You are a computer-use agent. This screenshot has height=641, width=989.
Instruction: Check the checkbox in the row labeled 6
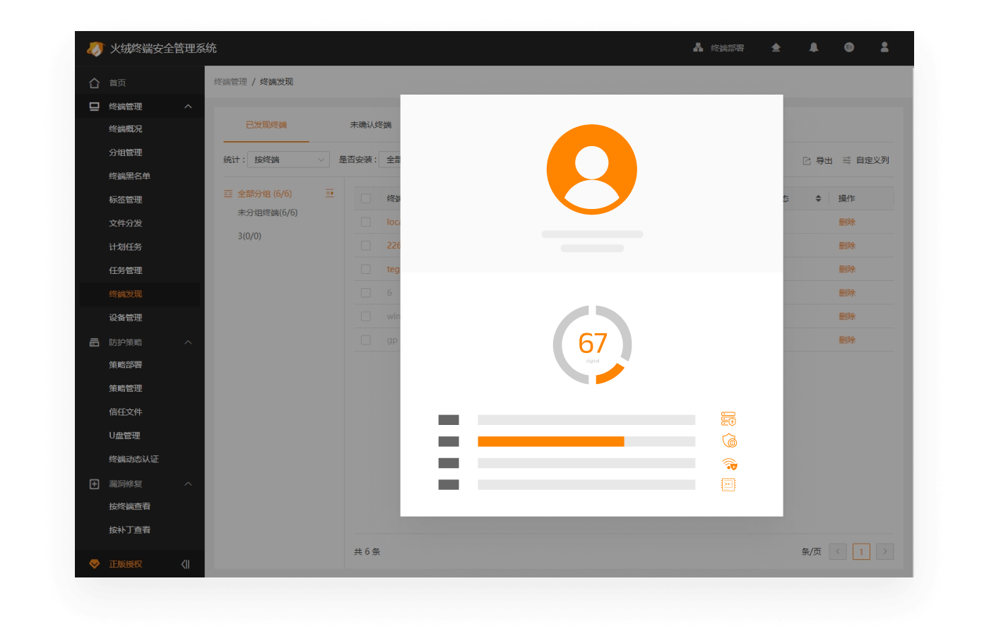click(x=366, y=292)
